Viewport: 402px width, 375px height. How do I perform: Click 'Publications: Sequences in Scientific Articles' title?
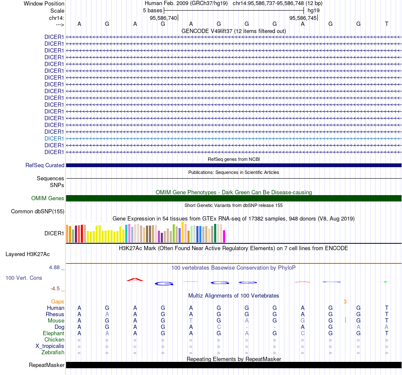click(x=234, y=172)
